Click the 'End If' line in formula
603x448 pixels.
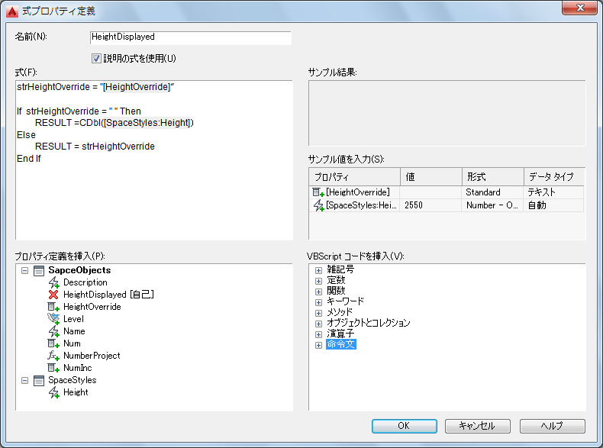29,159
